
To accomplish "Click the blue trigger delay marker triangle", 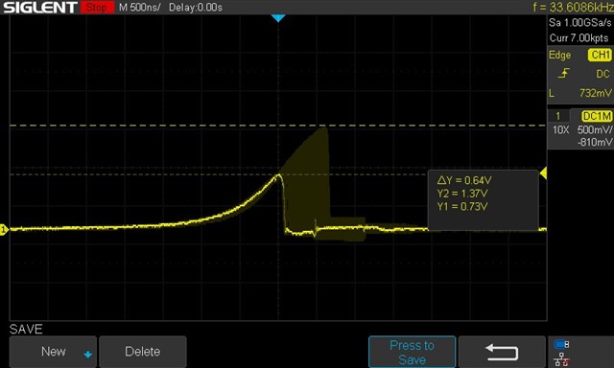I will click(x=278, y=18).
